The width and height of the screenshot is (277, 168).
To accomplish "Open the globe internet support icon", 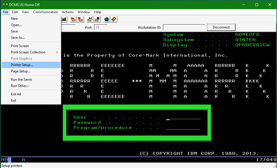I will 106,19.
